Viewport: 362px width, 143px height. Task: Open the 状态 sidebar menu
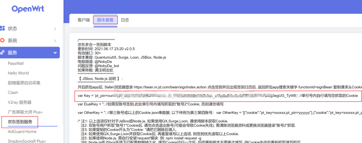coord(30,29)
